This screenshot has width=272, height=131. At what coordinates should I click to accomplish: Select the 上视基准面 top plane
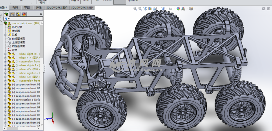18,42
